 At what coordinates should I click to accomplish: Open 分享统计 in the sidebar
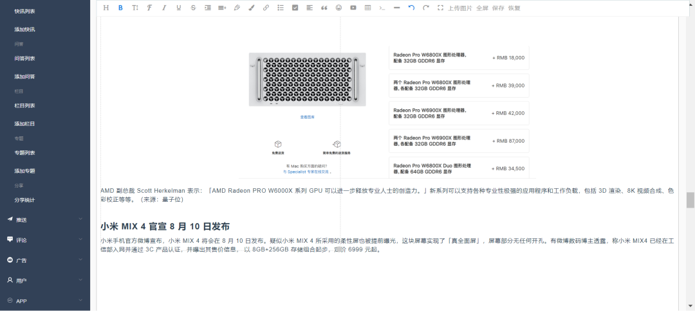[24, 200]
